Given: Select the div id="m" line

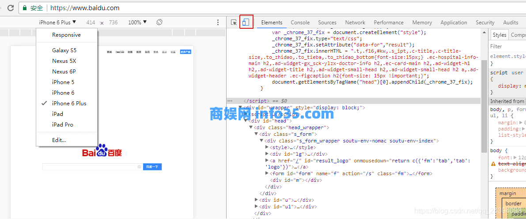Looking at the screenshot, I should click(x=295, y=181).
